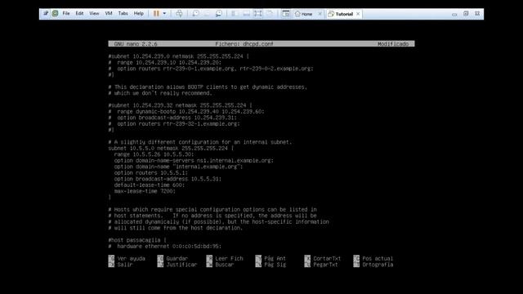Click the 'GNU nano 2.2.6' title text
Screen dimensions: 523x294
(136, 44)
